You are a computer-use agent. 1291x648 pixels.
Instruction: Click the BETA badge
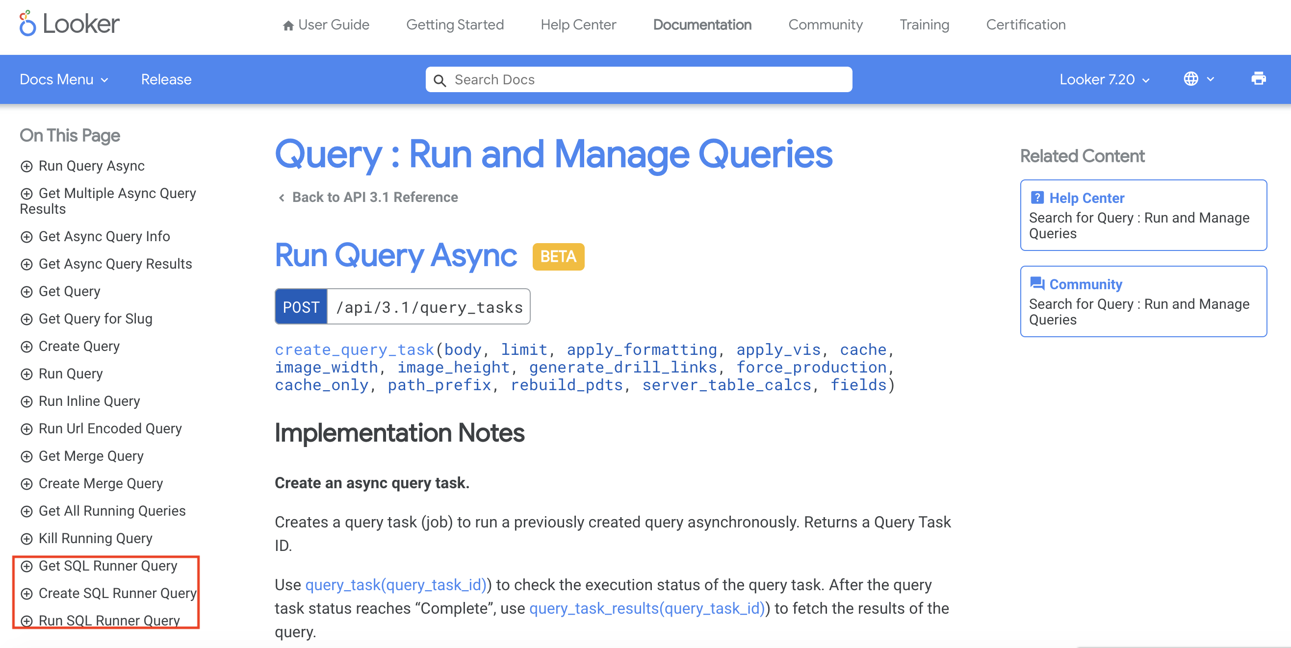(x=558, y=257)
